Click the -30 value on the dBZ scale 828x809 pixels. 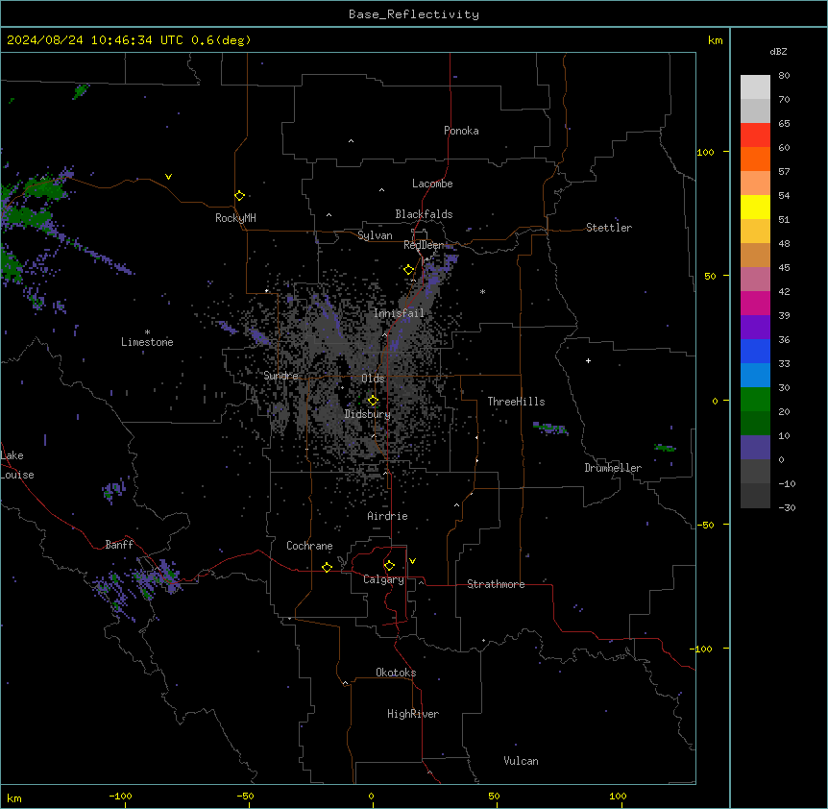click(787, 507)
